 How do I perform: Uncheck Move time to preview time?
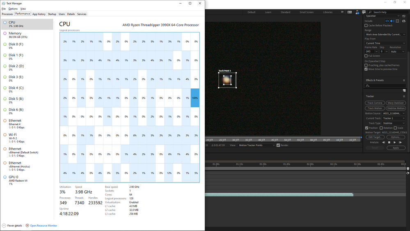(x=366, y=69)
